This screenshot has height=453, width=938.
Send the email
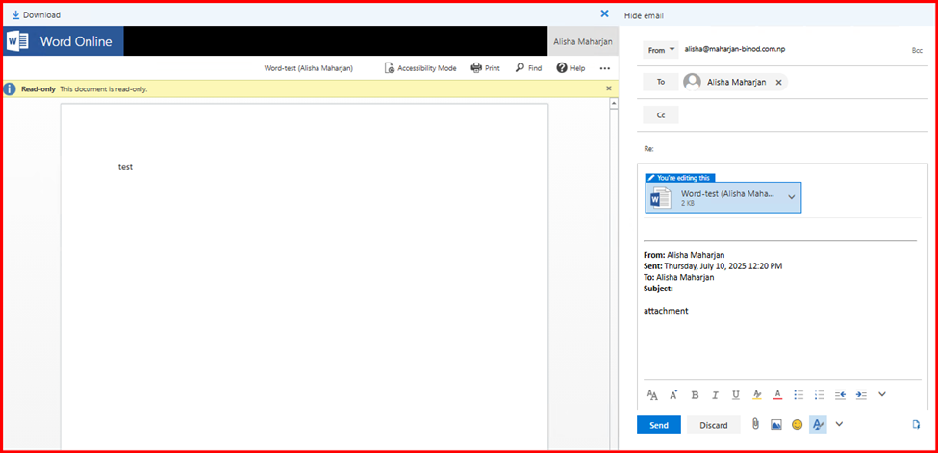[x=659, y=425]
